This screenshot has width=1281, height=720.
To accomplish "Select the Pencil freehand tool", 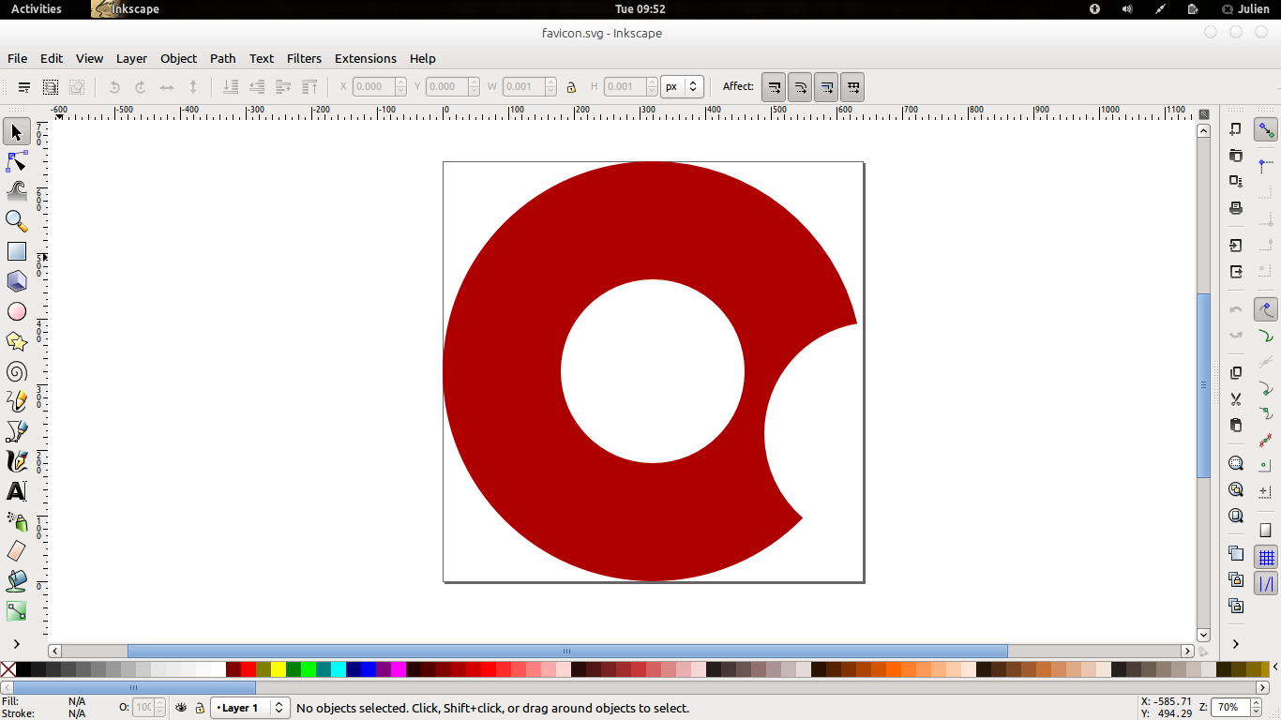I will pyautogui.click(x=16, y=401).
